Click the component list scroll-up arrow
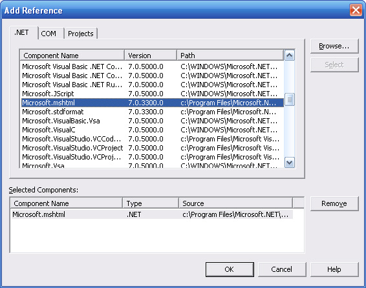Screen dimensions: 366x288 [290, 56]
